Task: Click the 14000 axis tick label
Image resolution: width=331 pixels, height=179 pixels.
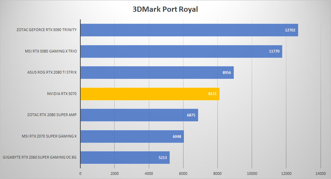Action: pos(321,173)
